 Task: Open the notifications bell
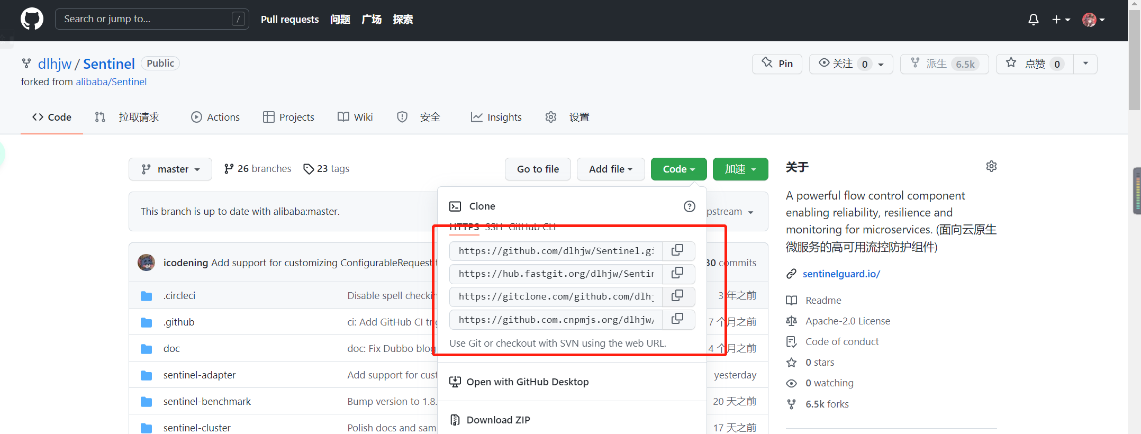pyautogui.click(x=1033, y=20)
